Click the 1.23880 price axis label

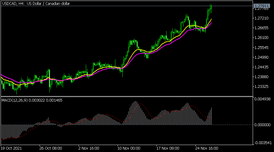coord(262,77)
